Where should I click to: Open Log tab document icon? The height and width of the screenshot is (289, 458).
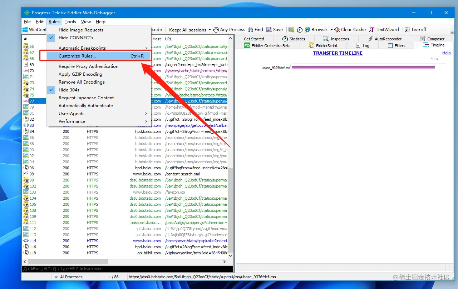359,45
